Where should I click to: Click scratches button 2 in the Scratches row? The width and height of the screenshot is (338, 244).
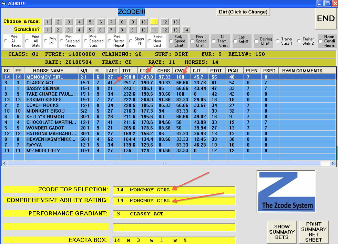58,30
